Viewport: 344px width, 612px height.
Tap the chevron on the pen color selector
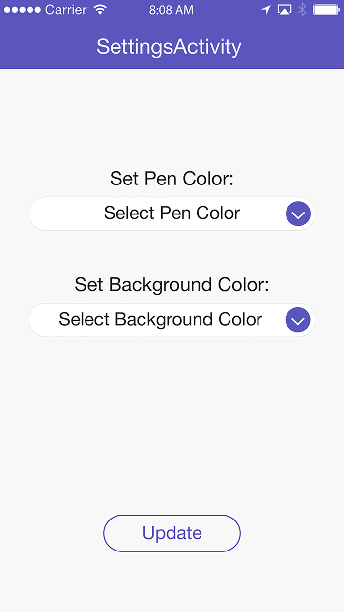[298, 214]
